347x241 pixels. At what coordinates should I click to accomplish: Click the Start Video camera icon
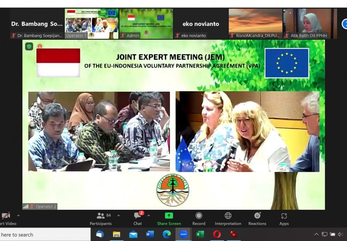(6, 216)
